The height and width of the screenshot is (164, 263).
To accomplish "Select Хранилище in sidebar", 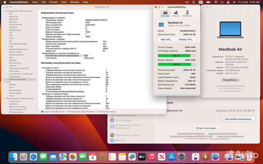I will pos(15,77).
